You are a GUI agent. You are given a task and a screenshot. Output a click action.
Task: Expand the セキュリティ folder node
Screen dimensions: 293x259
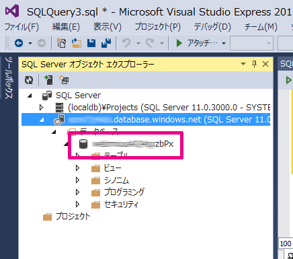click(77, 205)
